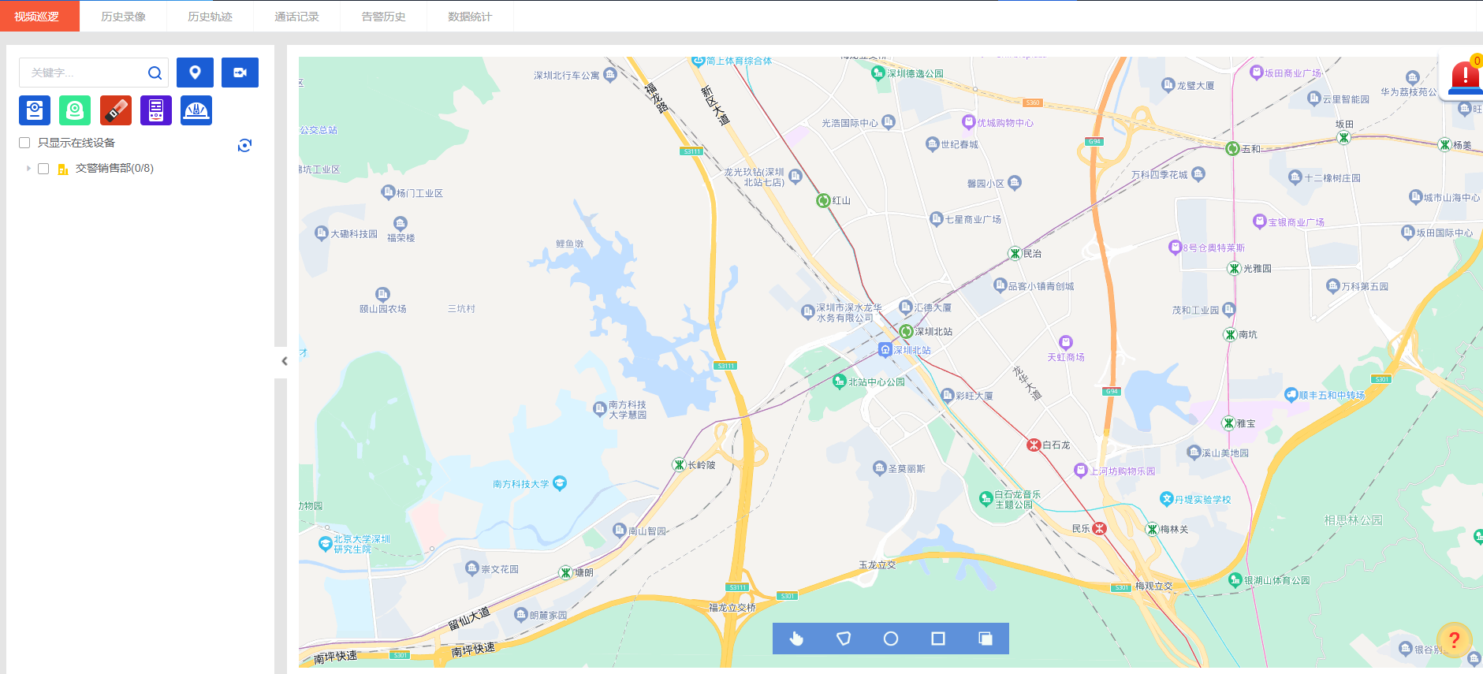The width and height of the screenshot is (1483, 674).
Task: Click the 光雅园 metro station icon
Action: tap(1235, 268)
